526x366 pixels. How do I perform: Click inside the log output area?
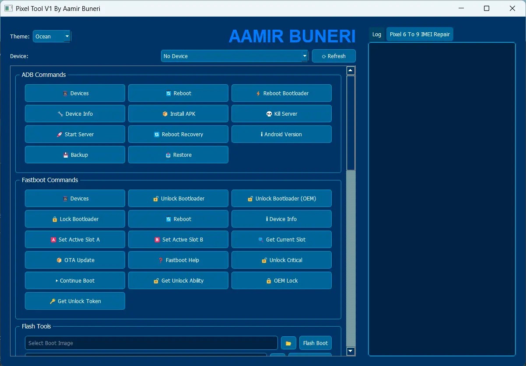(x=442, y=199)
